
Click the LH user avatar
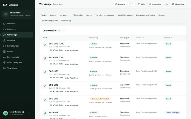pyautogui.click(x=6, y=113)
